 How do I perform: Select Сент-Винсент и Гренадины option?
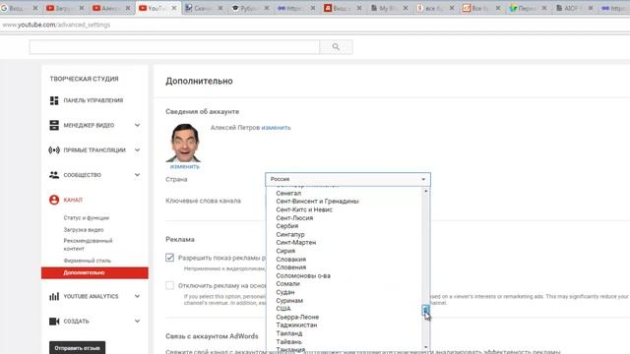pyautogui.click(x=317, y=201)
